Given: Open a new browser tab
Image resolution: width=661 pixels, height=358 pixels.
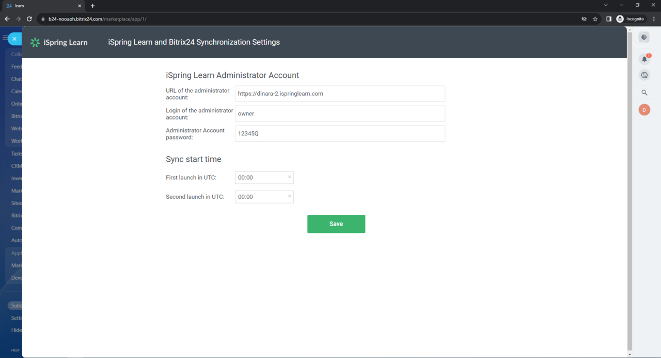Looking at the screenshot, I should point(92,6).
